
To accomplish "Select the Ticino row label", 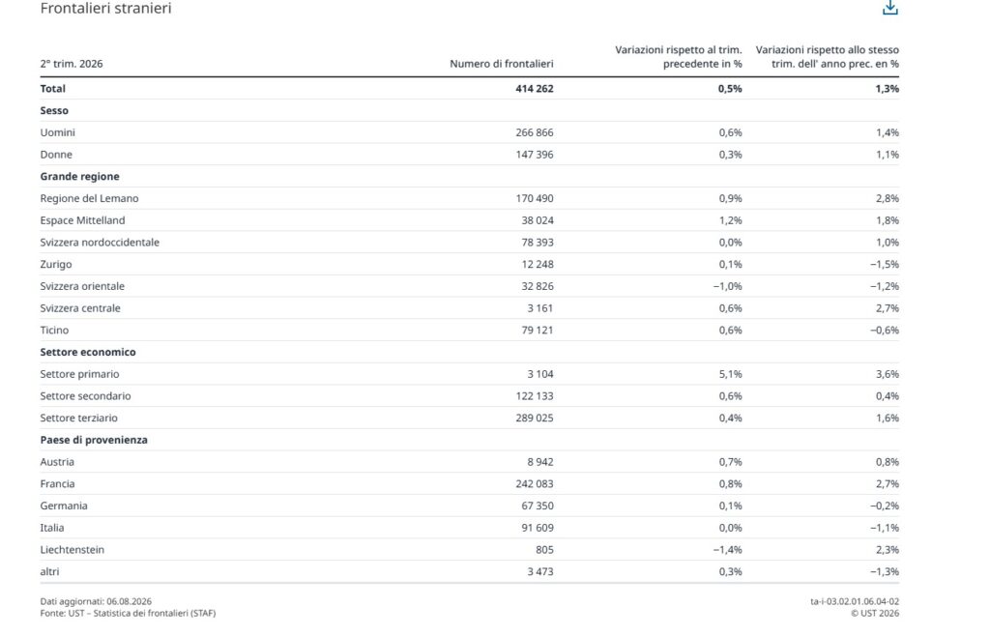I will (54, 330).
